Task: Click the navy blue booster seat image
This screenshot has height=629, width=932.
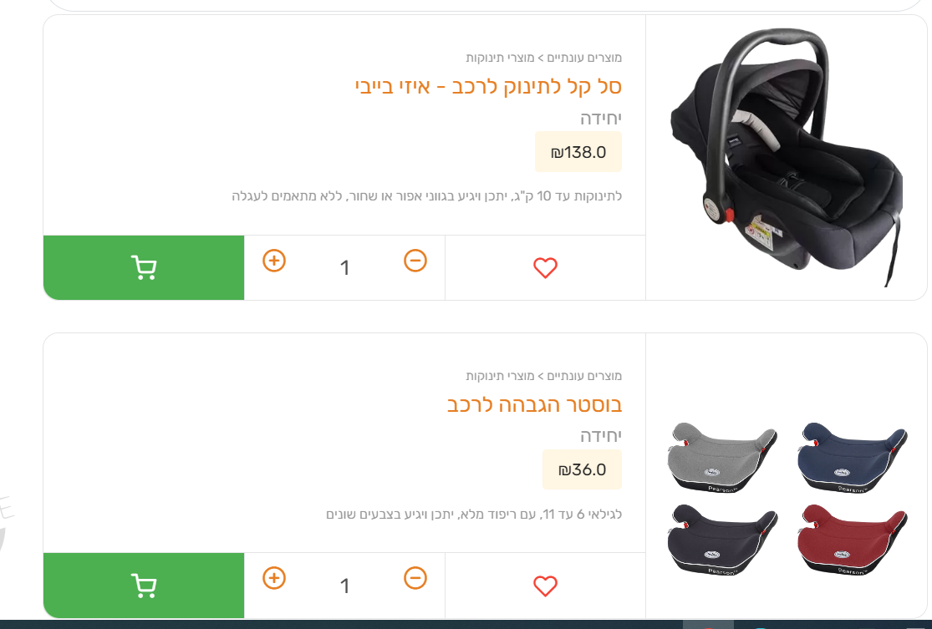Action: (x=853, y=457)
